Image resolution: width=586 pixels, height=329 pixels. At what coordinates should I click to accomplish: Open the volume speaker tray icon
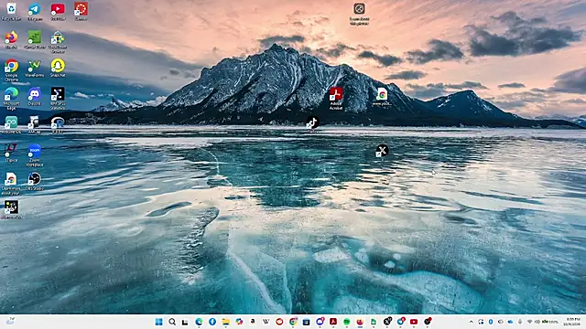coord(537,322)
